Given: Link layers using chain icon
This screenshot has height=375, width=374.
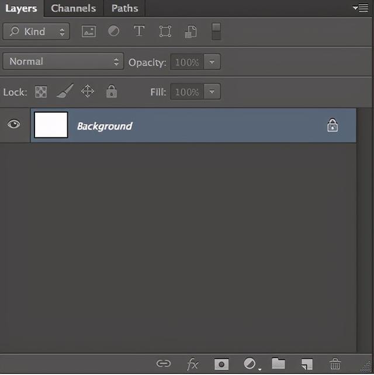Looking at the screenshot, I should pos(164,363).
